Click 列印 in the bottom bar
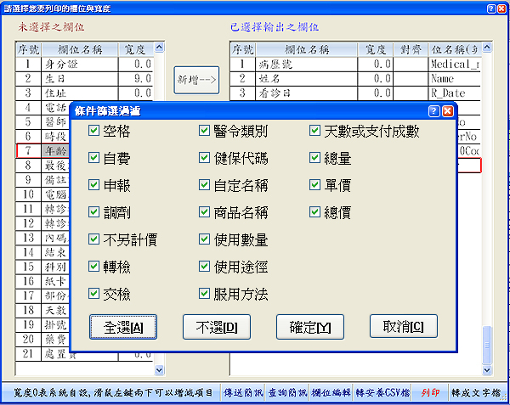 point(432,393)
